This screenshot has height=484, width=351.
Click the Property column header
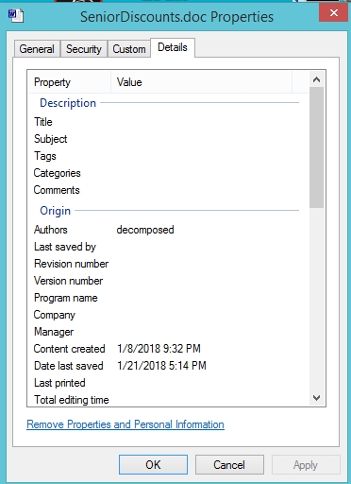coord(69,82)
